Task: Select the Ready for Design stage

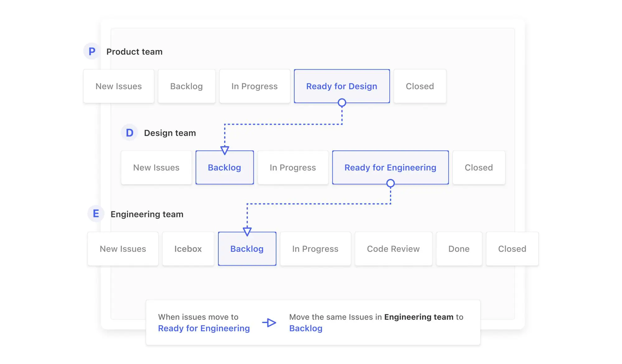Action: click(x=342, y=86)
